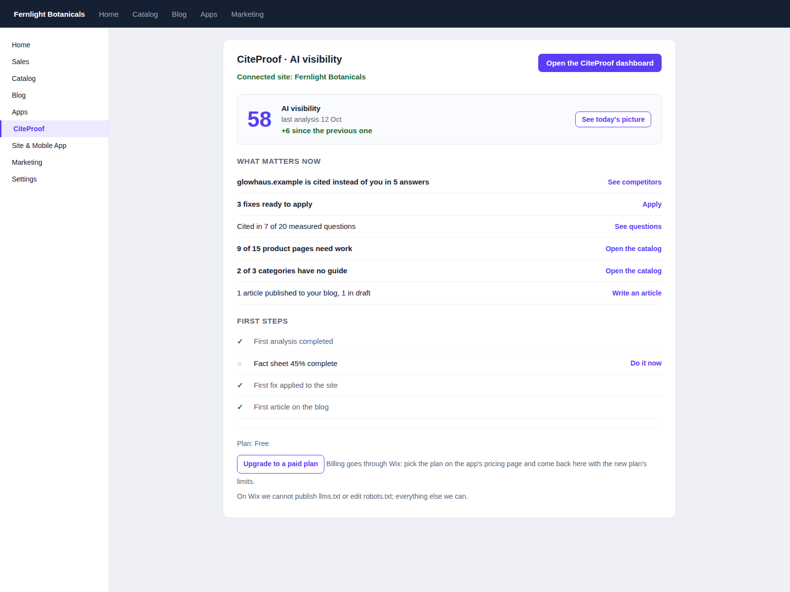This screenshot has width=790, height=592.
Task: Follow the See questions link
Action: [x=638, y=226]
